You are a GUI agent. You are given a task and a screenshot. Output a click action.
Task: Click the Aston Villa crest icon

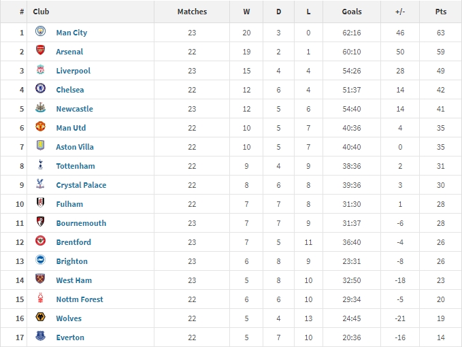point(40,146)
